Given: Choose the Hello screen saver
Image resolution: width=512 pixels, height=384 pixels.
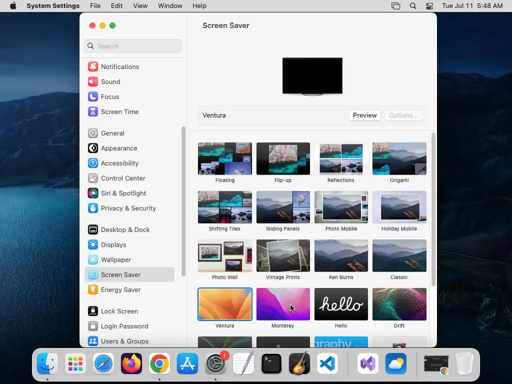Looking at the screenshot, I should (341, 304).
